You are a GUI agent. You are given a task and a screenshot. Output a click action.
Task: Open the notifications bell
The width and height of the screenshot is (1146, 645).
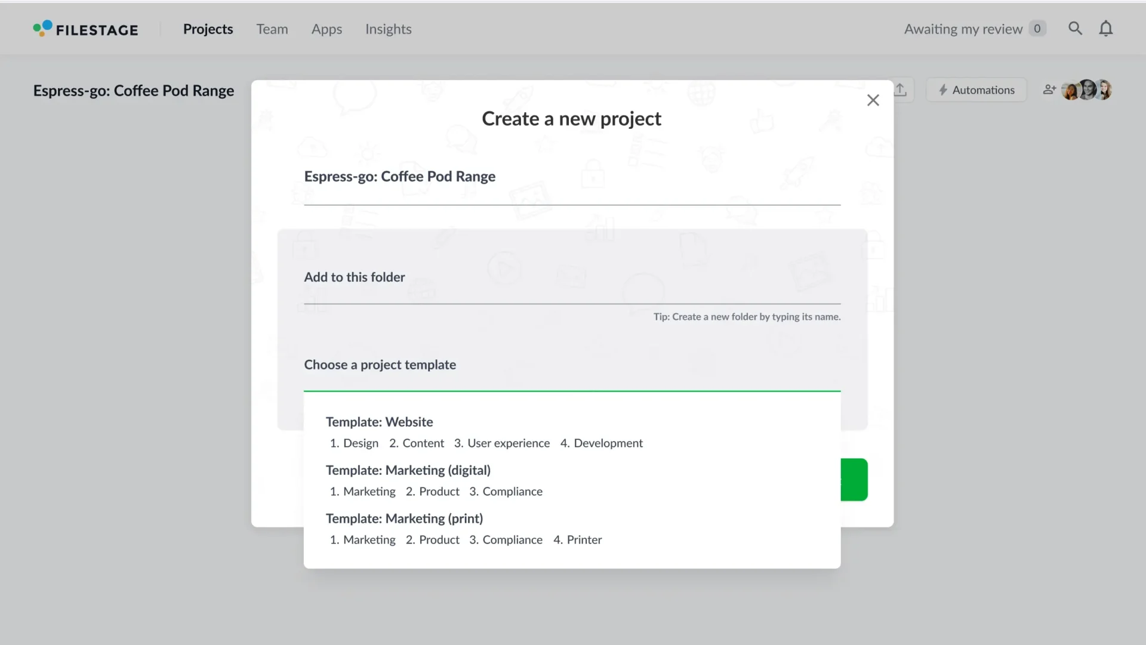tap(1105, 29)
